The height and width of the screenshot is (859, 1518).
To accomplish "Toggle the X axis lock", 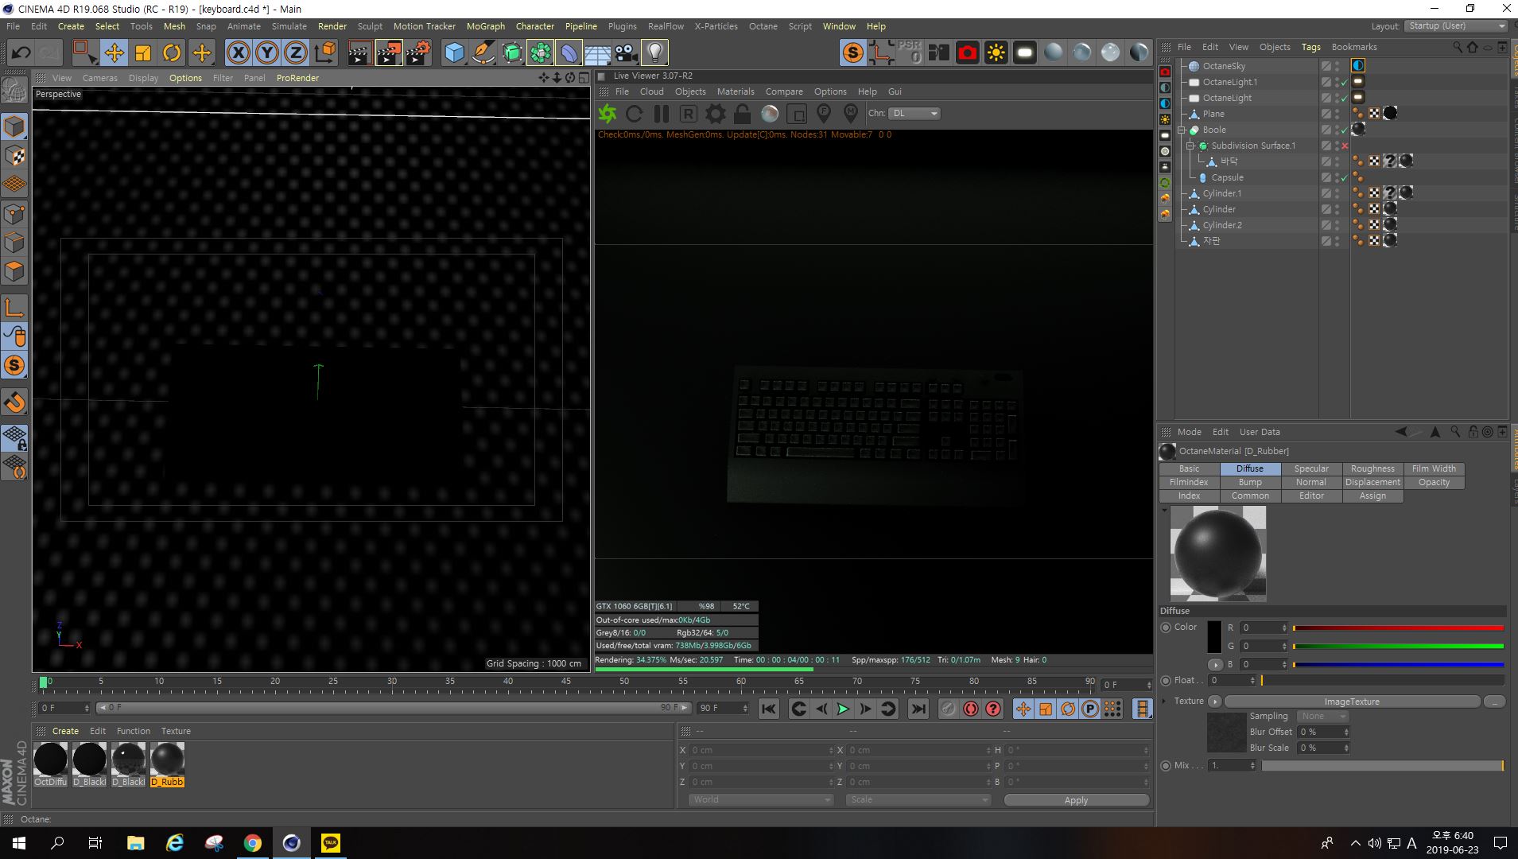I will (238, 53).
